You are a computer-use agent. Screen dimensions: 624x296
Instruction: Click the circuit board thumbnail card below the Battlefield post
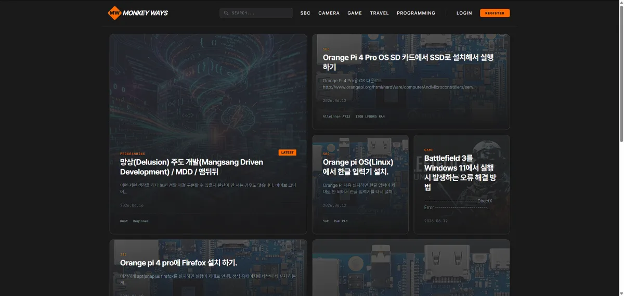411,268
